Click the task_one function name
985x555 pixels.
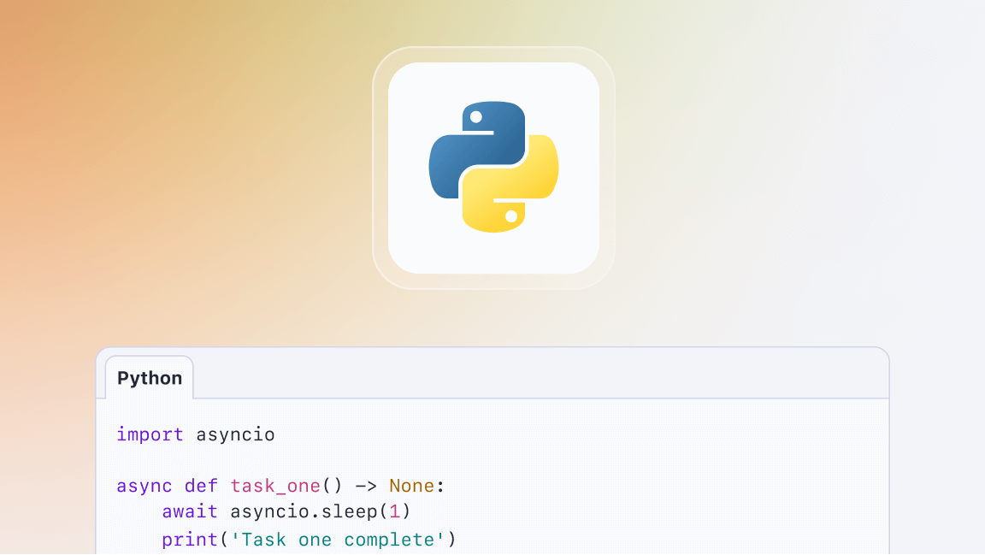pos(274,486)
